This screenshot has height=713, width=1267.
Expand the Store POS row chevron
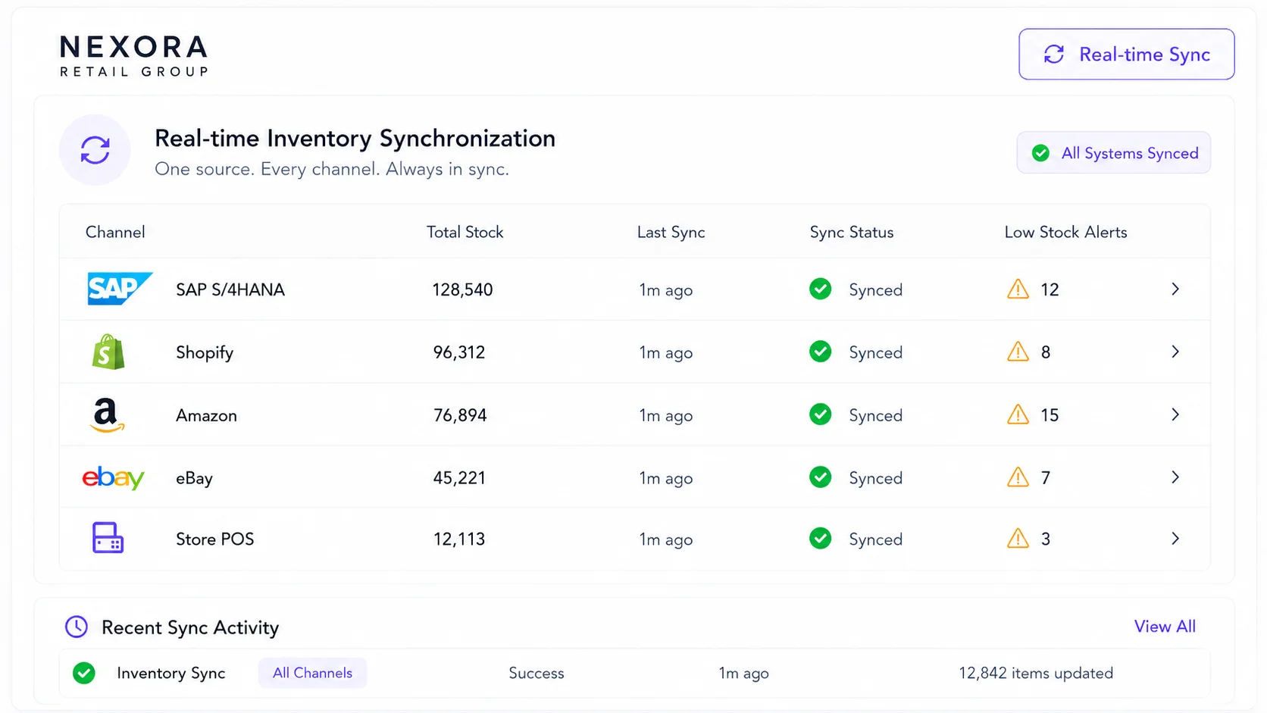(x=1175, y=539)
